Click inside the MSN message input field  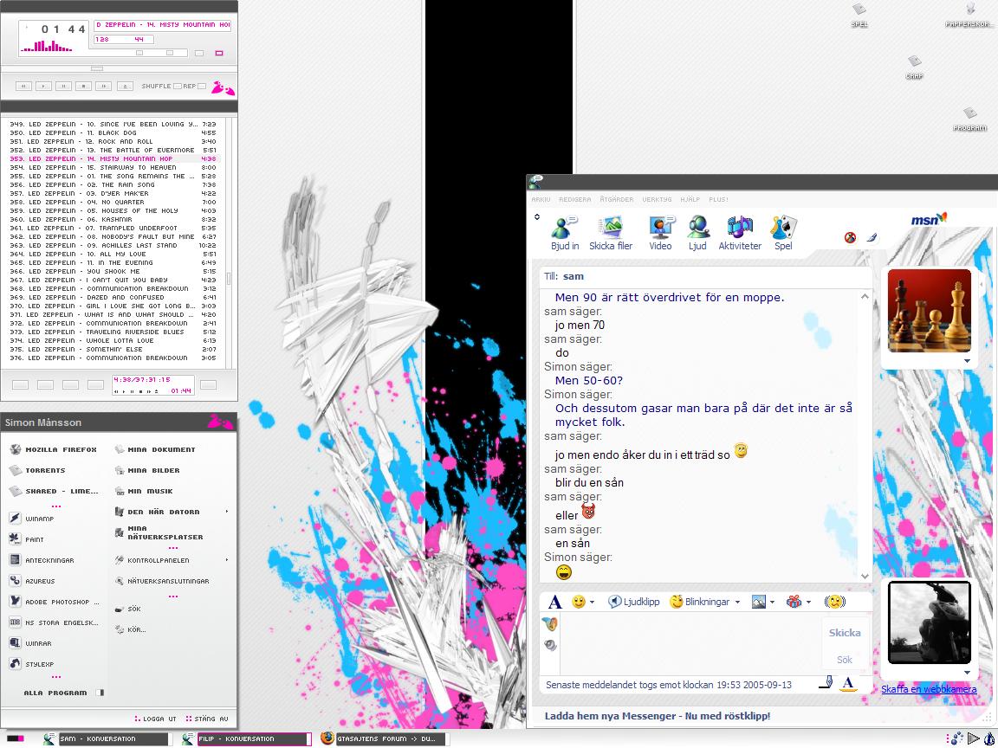pos(690,644)
